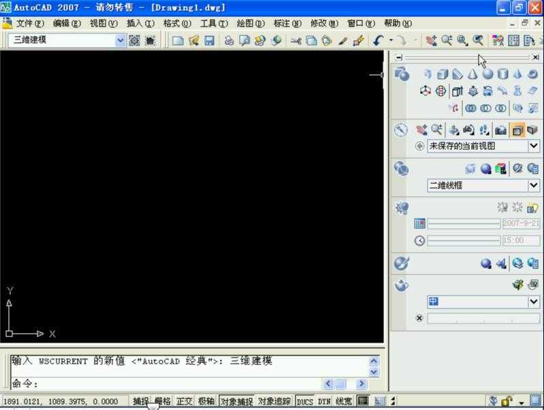Click the Walk footsteps icon
The image size is (544, 410).
click(483, 130)
